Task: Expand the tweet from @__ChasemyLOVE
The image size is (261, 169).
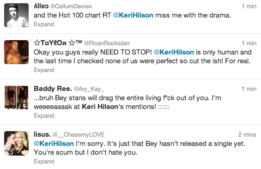Action: pos(44,162)
